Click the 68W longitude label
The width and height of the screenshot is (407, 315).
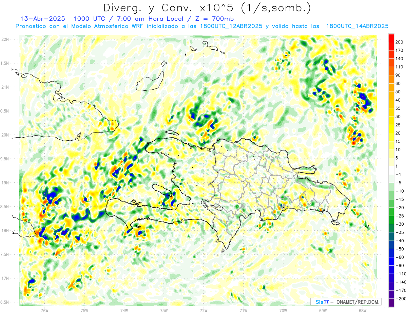coord(363,310)
